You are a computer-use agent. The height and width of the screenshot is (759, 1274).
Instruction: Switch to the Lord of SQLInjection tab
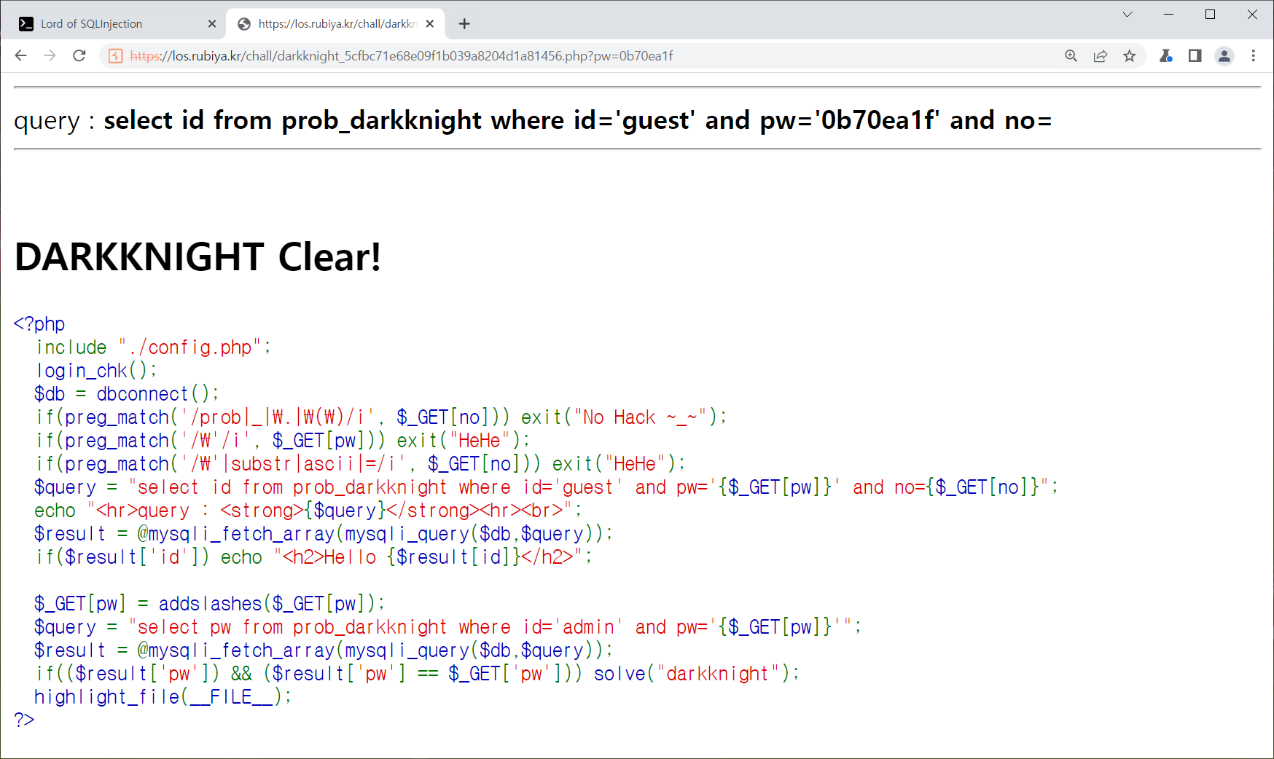(117, 23)
